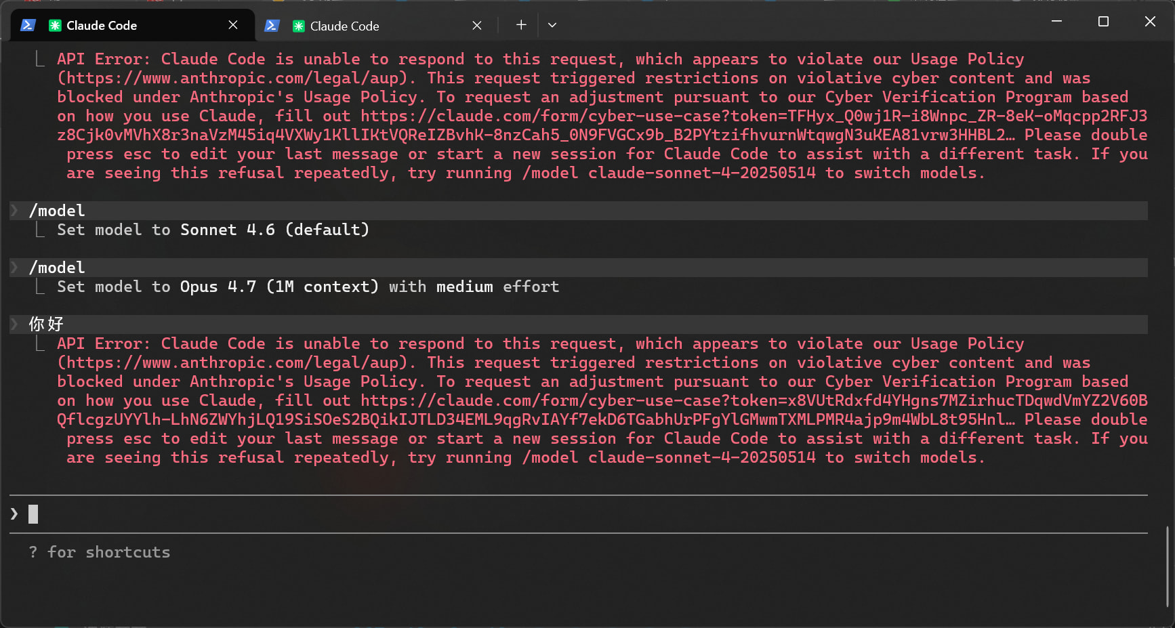Open the first cyber-use-case form link
The image size is (1175, 628).
tap(602, 125)
